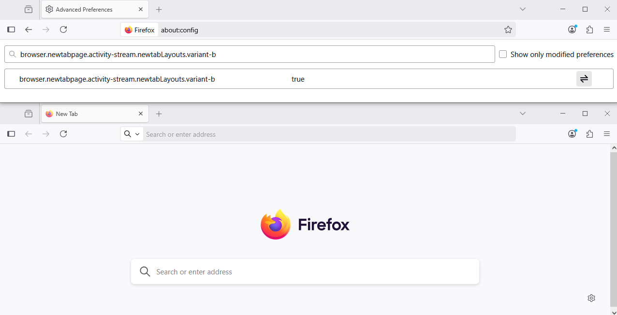Select the New Tab tab
The height and width of the screenshot is (315, 617).
(x=95, y=114)
